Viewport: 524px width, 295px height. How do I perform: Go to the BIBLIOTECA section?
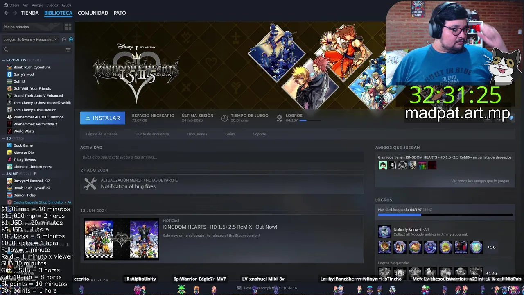(58, 13)
